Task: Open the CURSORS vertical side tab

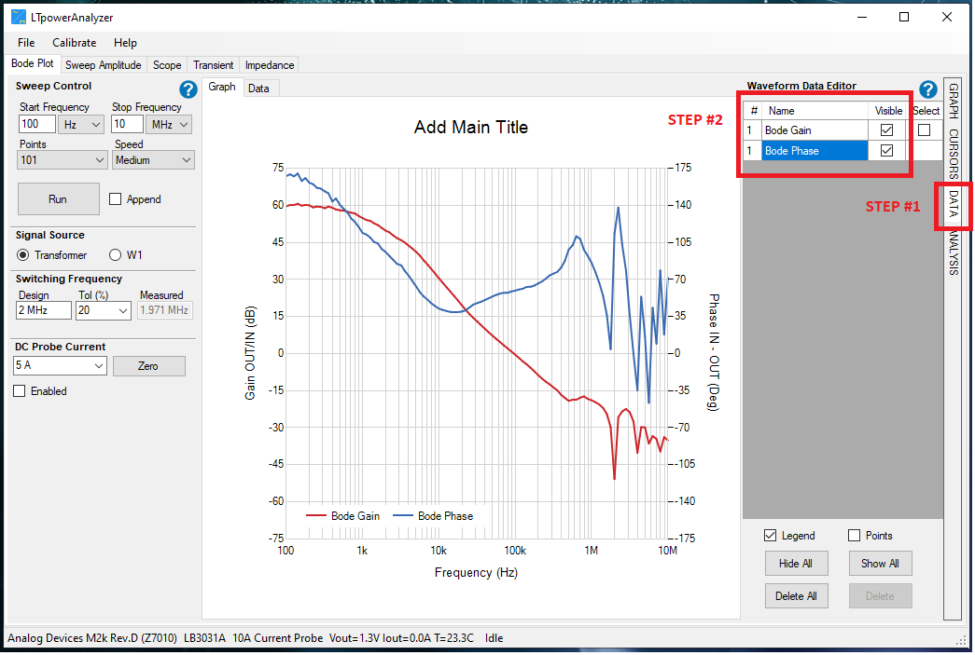Action: click(x=953, y=153)
